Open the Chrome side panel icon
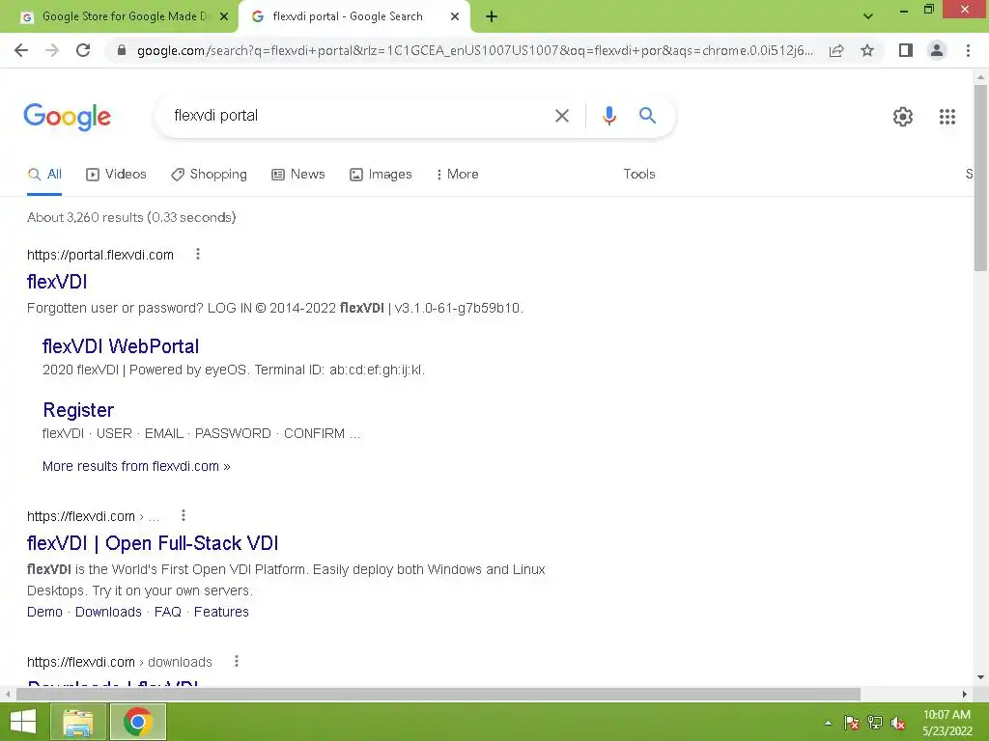Image resolution: width=989 pixels, height=741 pixels. tap(906, 50)
